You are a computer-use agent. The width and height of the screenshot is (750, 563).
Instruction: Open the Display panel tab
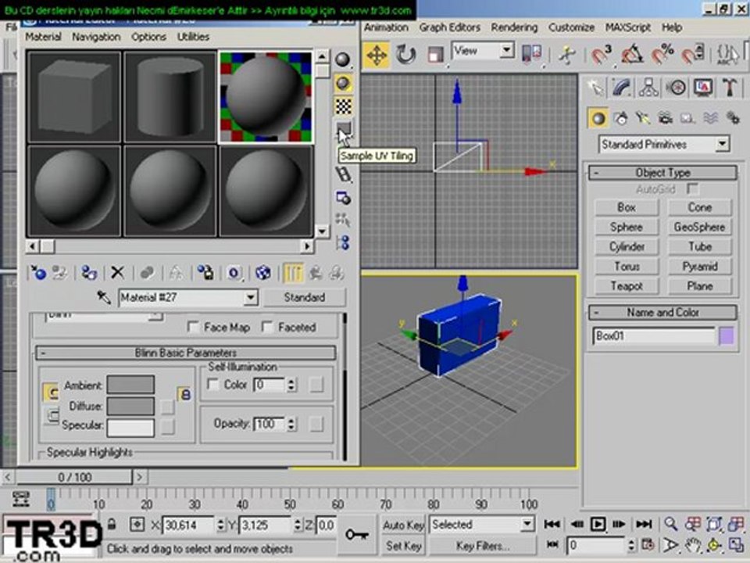pos(703,88)
